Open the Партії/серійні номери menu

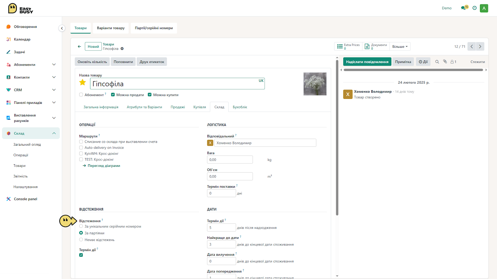click(154, 28)
